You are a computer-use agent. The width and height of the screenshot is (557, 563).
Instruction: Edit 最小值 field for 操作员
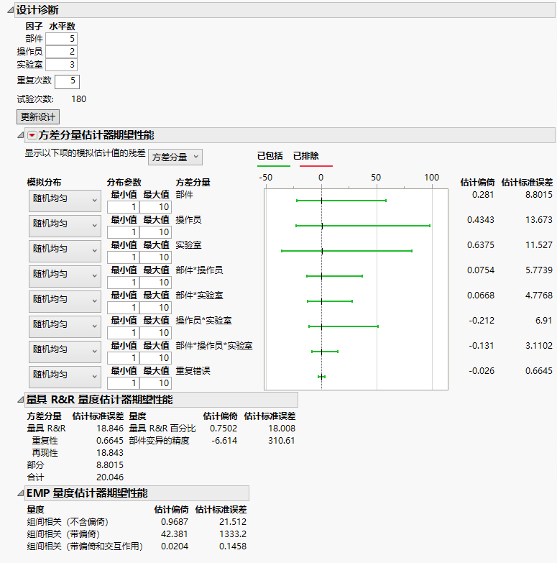[x=124, y=232]
